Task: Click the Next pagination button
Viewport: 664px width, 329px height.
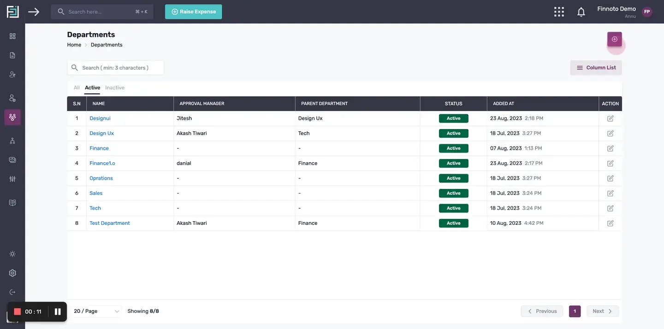Action: click(603, 311)
